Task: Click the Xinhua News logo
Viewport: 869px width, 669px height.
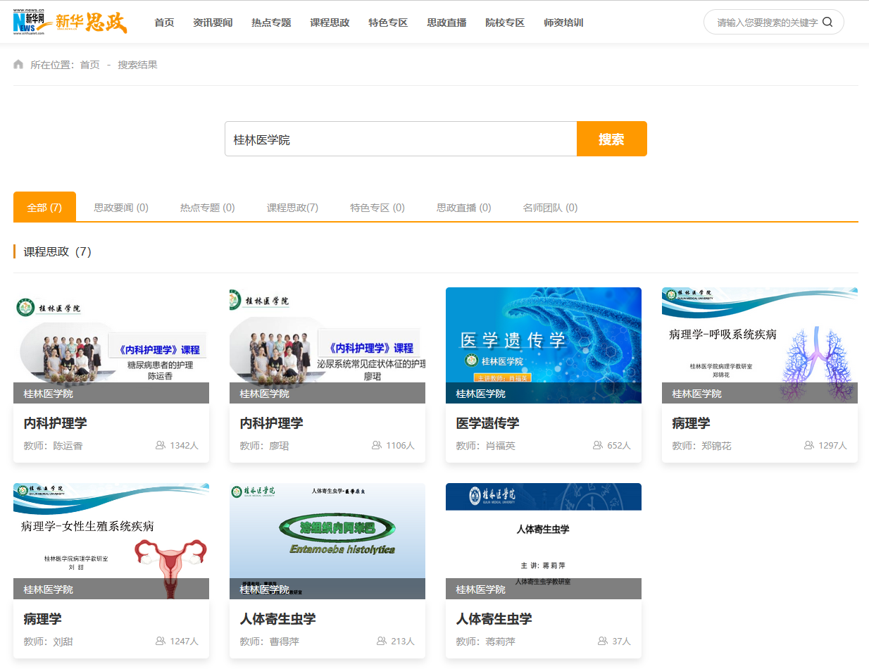Action: 33,22
